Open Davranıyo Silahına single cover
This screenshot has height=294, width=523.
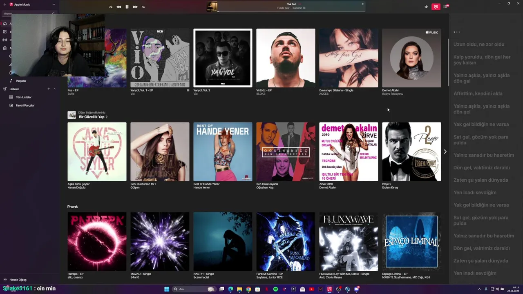349,58
